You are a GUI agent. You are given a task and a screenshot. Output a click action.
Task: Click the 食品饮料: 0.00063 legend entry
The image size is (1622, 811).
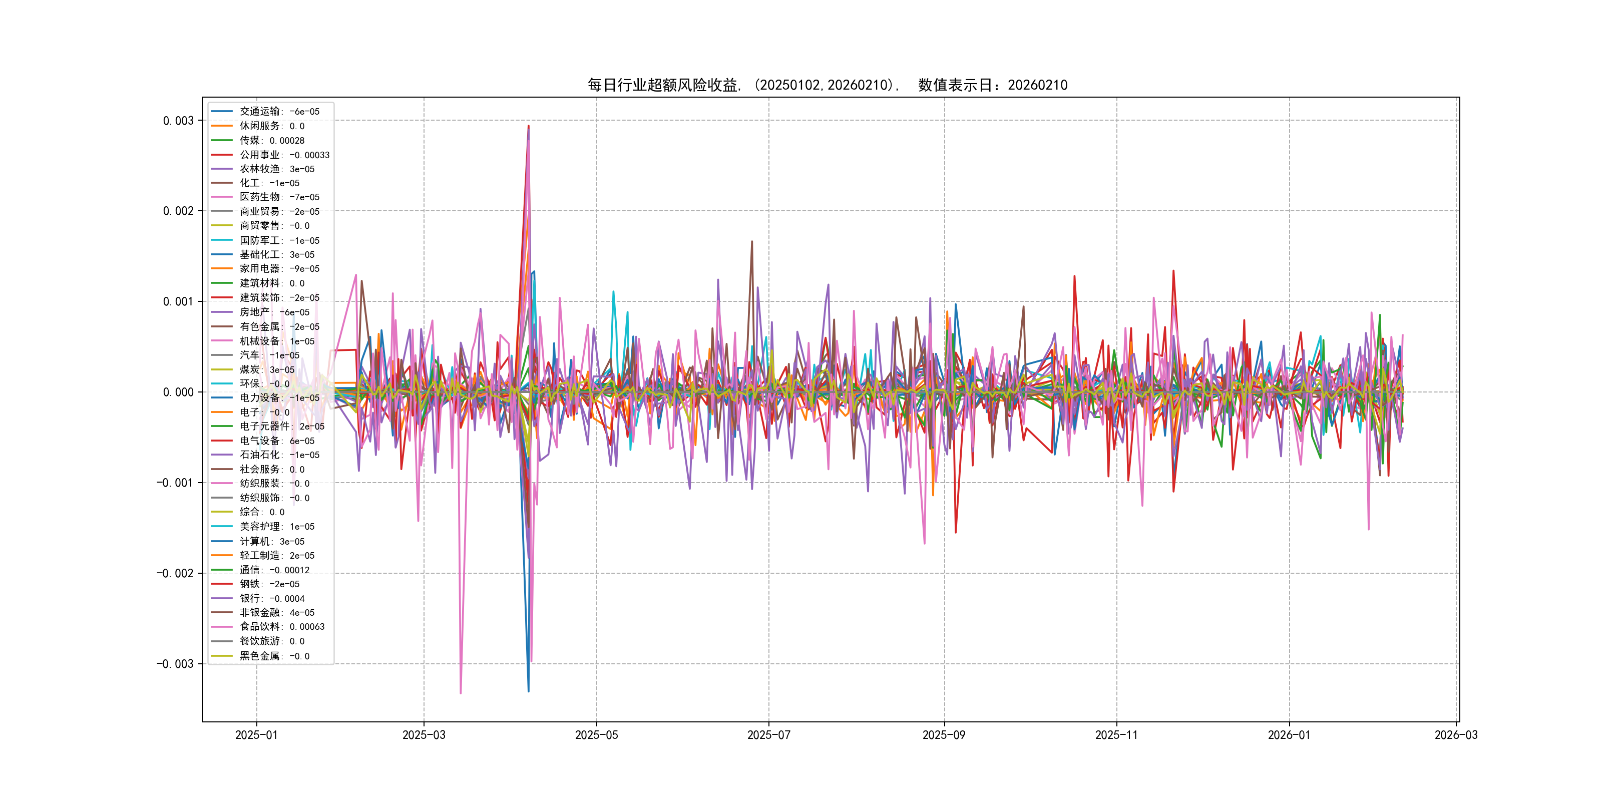[281, 626]
